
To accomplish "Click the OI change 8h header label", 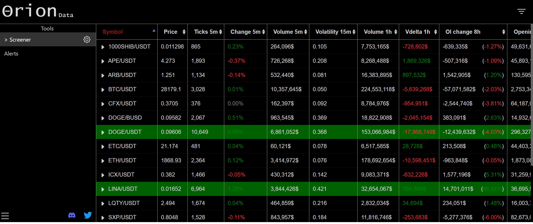I will 463,32.
